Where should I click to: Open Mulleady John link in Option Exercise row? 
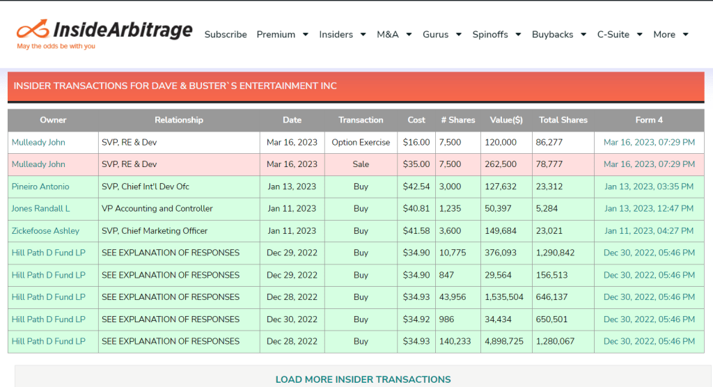pos(38,142)
